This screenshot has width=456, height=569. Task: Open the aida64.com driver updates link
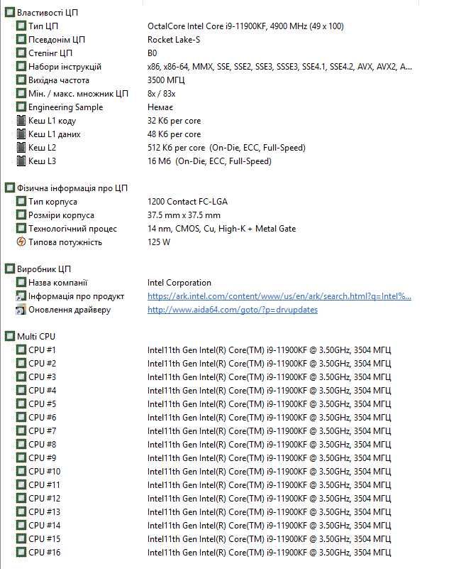pos(233,310)
